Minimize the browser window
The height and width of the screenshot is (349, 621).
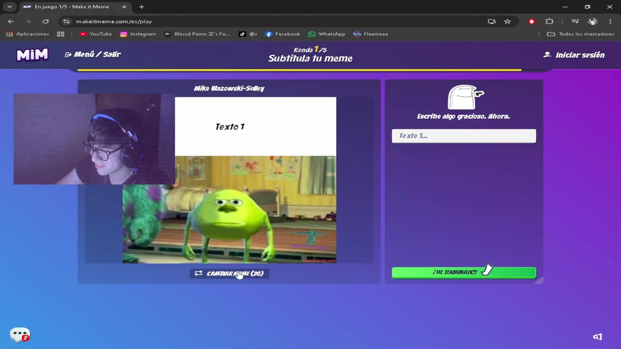point(565,7)
